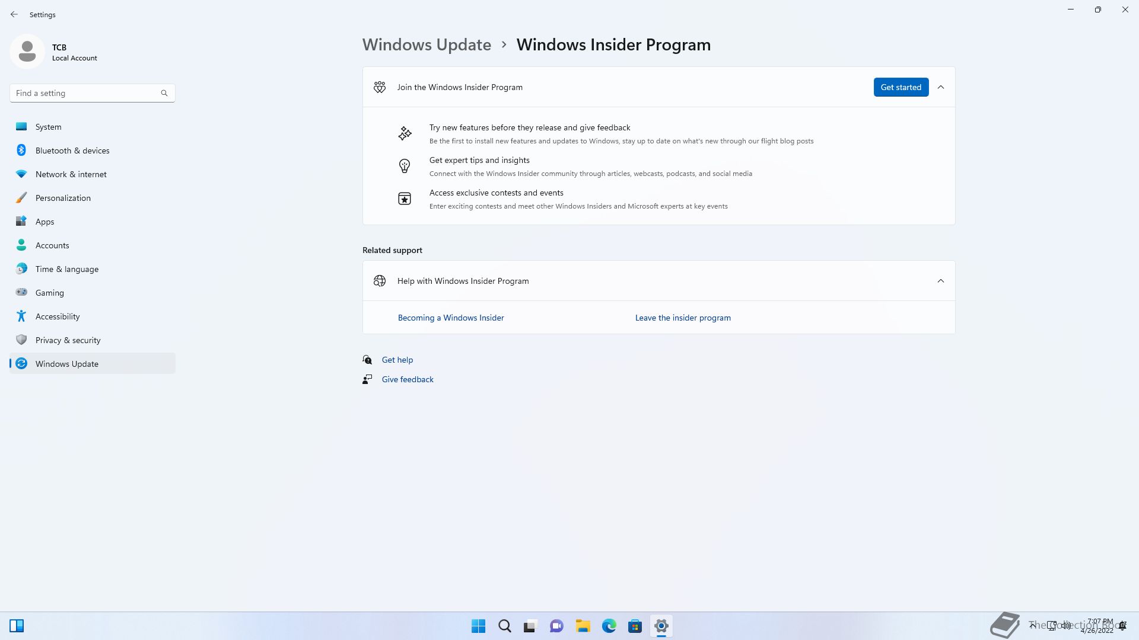Select Personalization in the sidebar

[x=93, y=197]
